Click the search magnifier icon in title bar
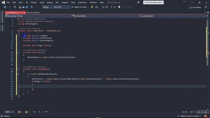 coord(138,2)
